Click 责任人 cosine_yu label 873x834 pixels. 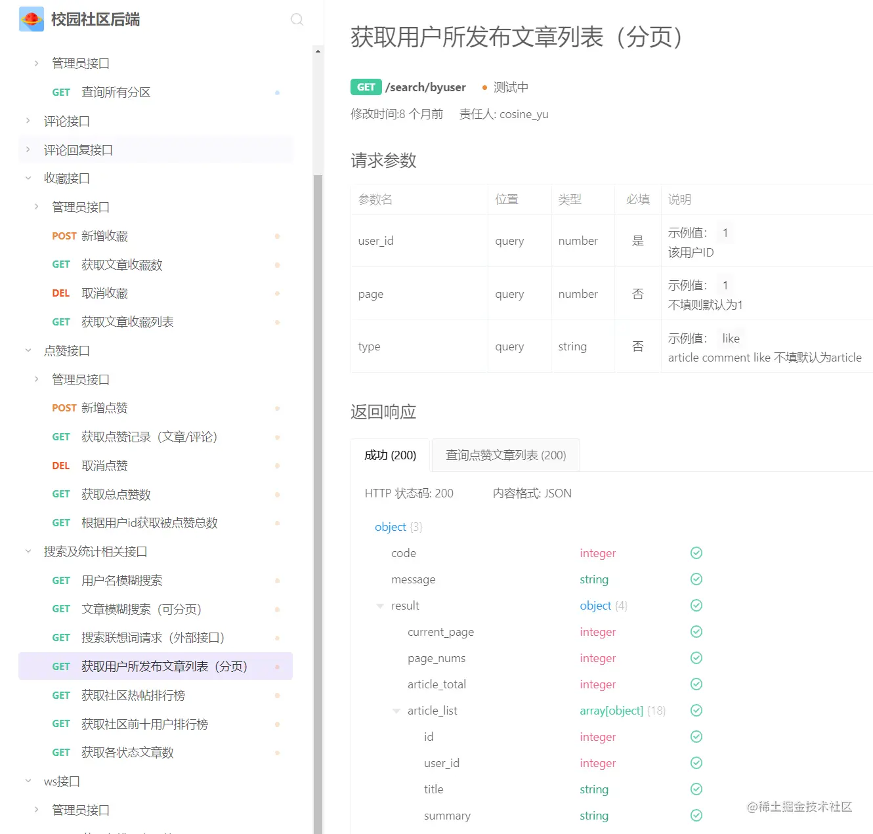[x=503, y=114]
